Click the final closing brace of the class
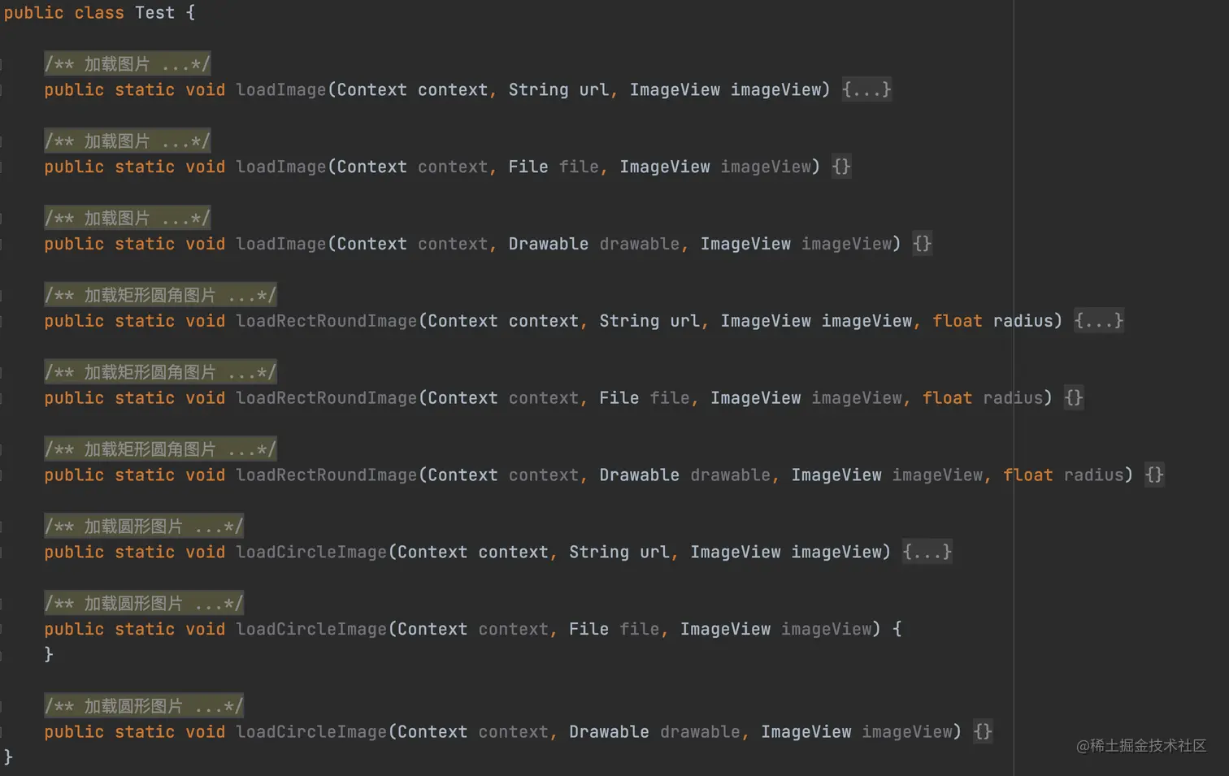Viewport: 1229px width, 776px height. click(x=9, y=757)
